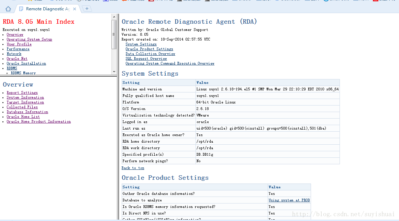Screen dimensions: 399x221
Task: Click the DB.DB11g profile value
Action: pos(204,155)
